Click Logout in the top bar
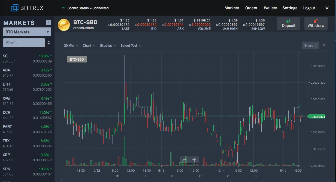 [309, 8]
